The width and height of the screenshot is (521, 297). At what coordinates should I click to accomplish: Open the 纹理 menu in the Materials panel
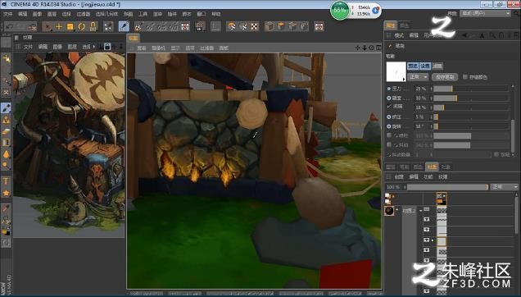(443, 177)
